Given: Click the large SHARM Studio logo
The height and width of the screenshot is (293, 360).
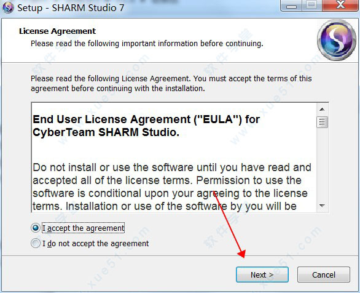Looking at the screenshot, I should (x=337, y=40).
